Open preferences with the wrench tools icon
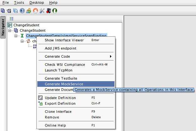 click(42, 10)
